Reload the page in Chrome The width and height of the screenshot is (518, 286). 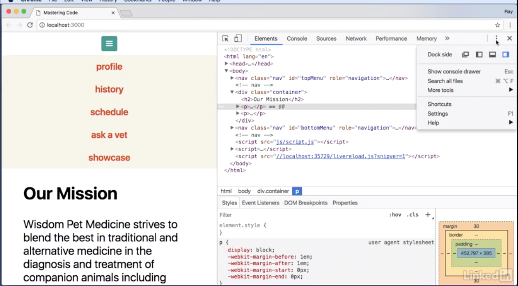30,25
